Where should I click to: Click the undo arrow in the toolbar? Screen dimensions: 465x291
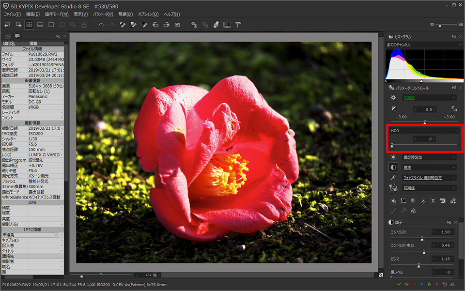(101, 24)
